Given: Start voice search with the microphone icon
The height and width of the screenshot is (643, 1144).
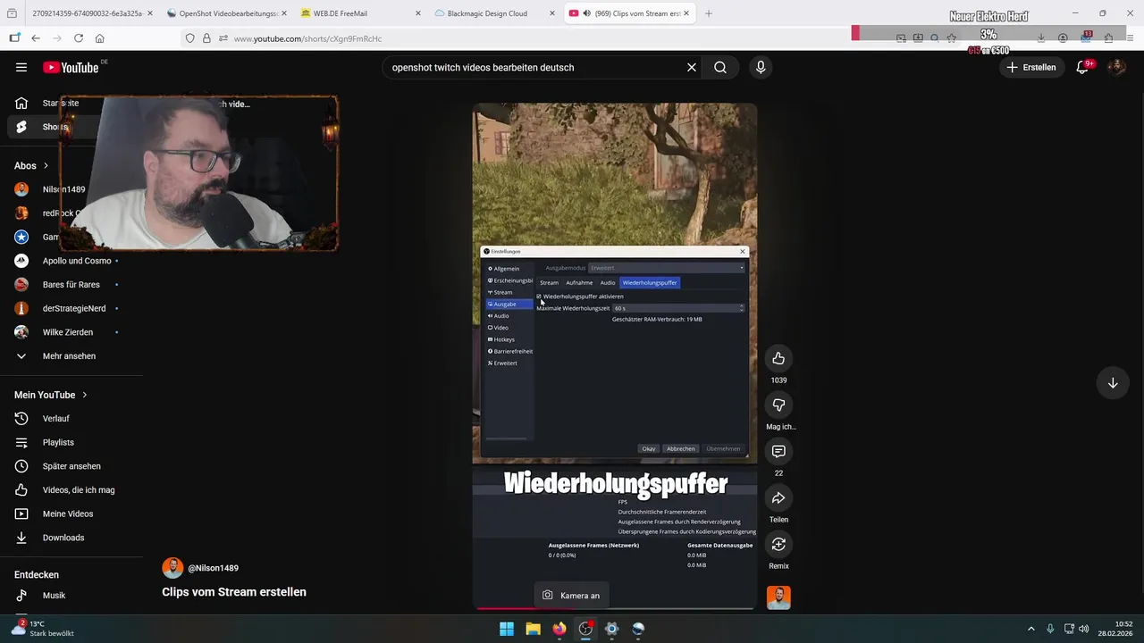Looking at the screenshot, I should click(761, 67).
